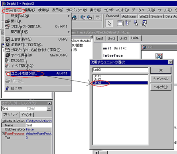The height and width of the screenshot is (154, 177).
Task: Open the Object Inspector component dropdown
Action: pos(49,109)
